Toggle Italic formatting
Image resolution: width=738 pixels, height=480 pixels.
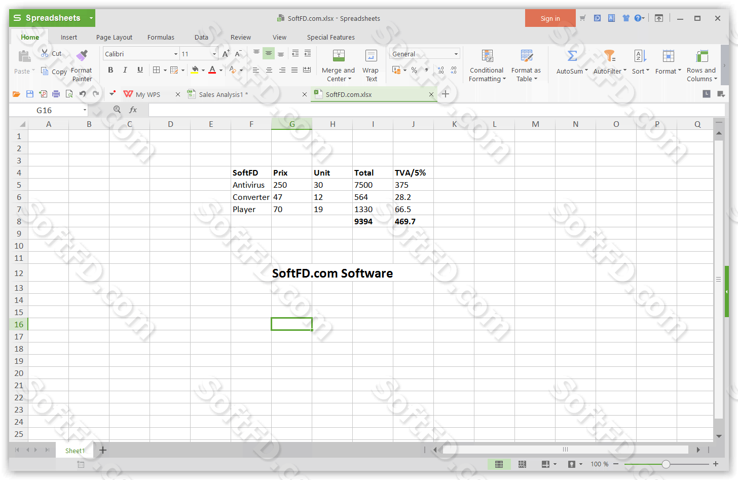click(125, 70)
